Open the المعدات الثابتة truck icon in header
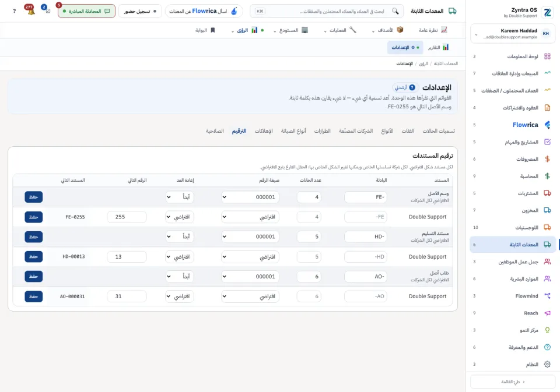Viewport: 560px width, 392px height. (x=452, y=11)
